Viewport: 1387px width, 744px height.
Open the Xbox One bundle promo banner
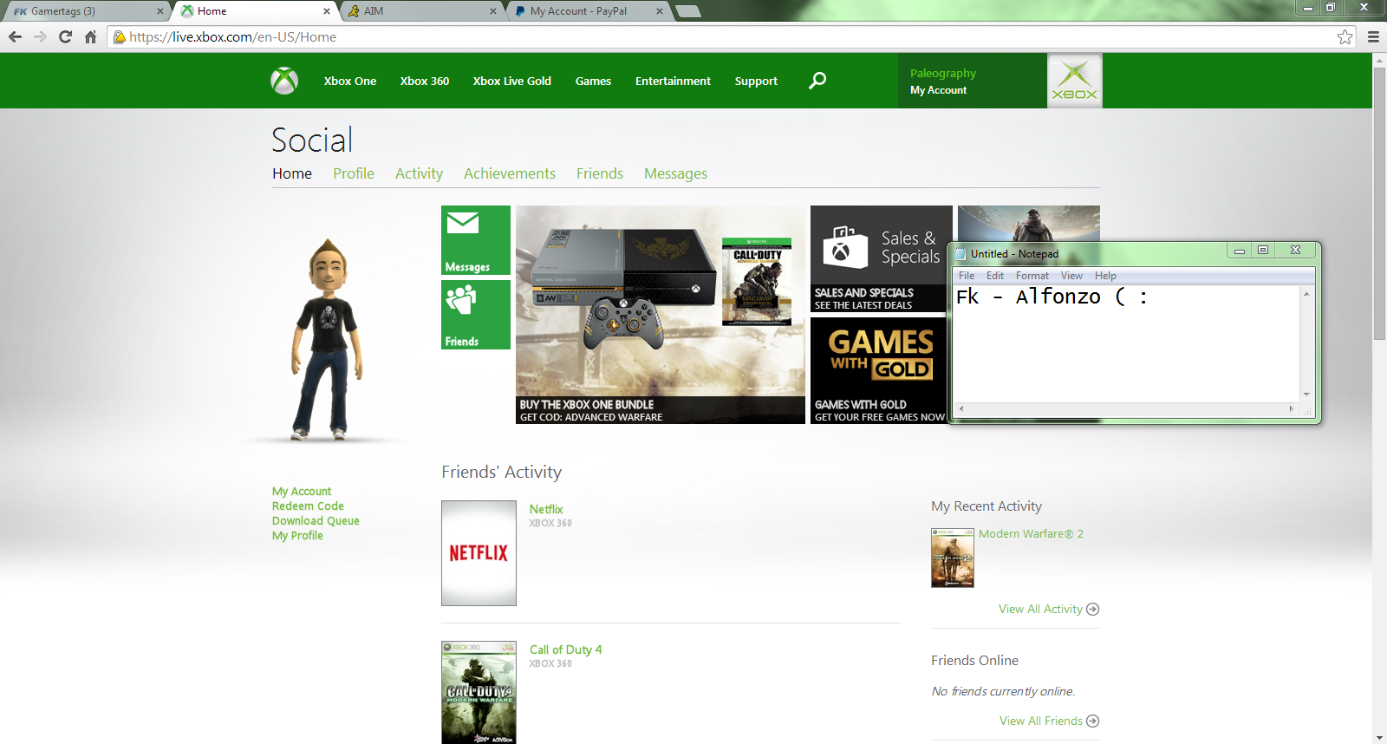(661, 315)
